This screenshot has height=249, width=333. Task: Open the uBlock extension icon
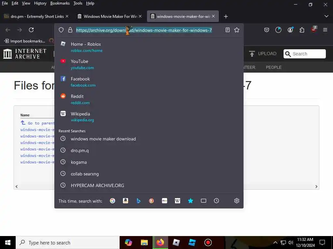[314, 30]
